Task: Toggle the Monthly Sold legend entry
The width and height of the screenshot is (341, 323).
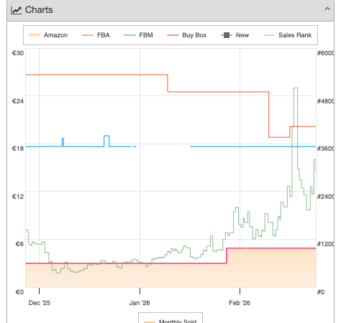Action: (x=170, y=321)
